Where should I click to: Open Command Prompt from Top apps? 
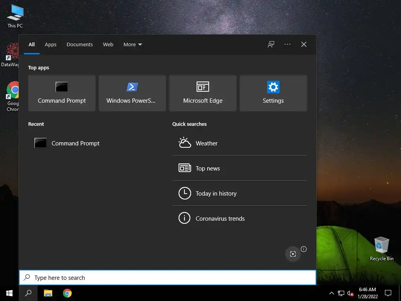point(61,93)
